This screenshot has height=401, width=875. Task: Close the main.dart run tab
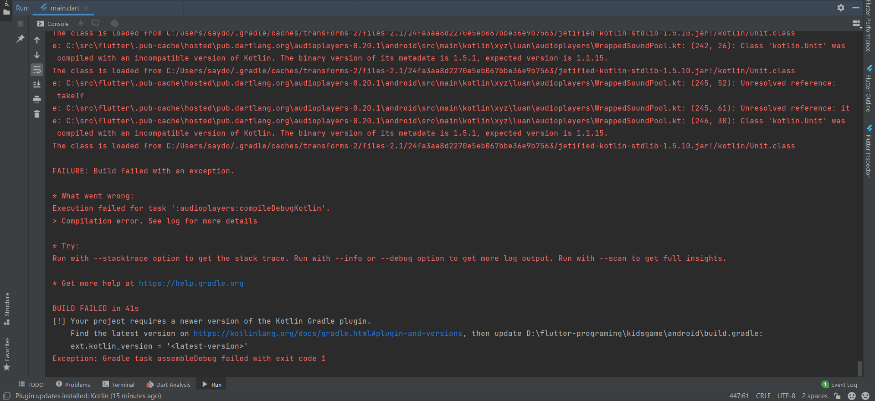(86, 8)
